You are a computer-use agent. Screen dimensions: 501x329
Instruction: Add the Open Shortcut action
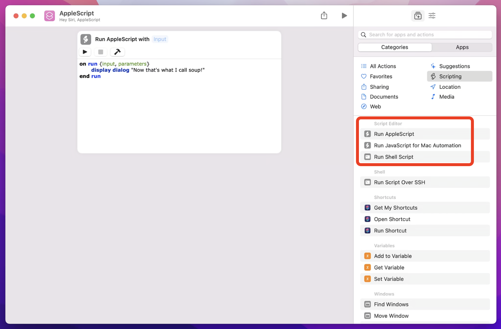tap(425, 219)
